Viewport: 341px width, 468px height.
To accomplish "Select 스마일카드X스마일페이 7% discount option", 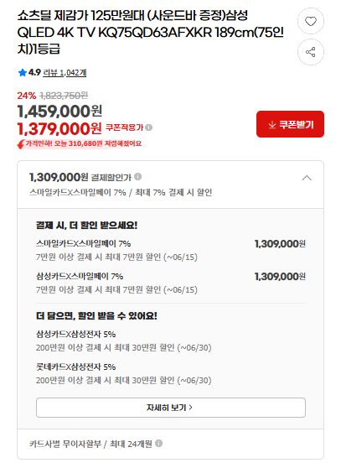I will coord(171,250).
